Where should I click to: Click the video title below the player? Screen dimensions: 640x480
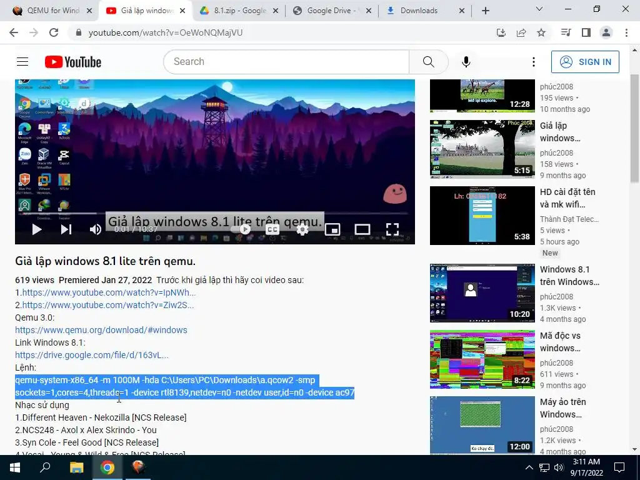[x=105, y=261]
